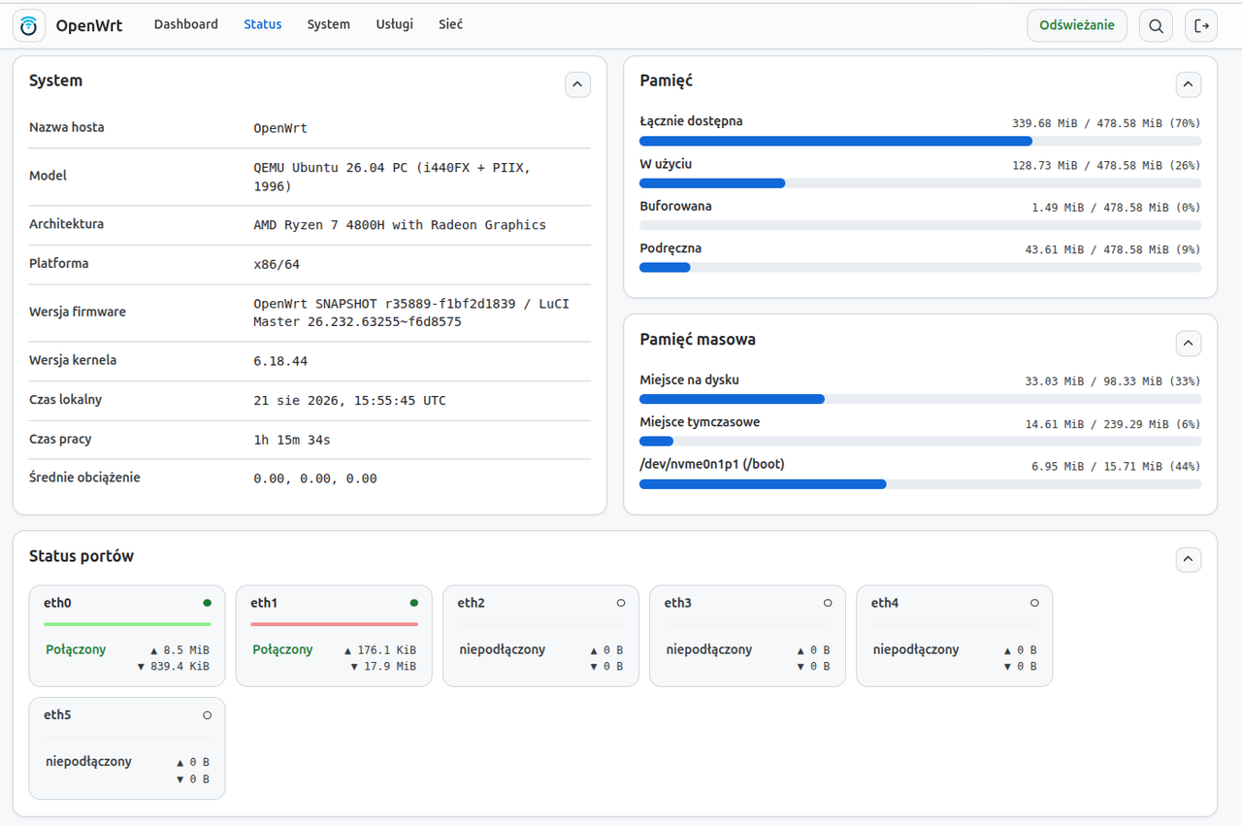Click the eth1 Połączony status text

[282, 649]
